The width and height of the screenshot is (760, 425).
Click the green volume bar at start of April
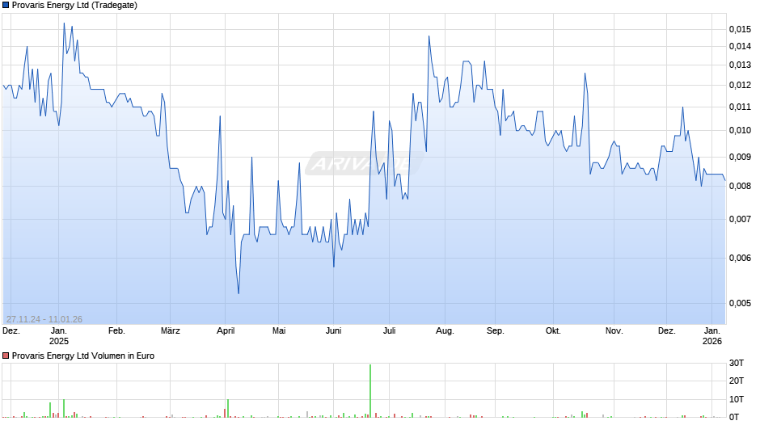tap(228, 409)
